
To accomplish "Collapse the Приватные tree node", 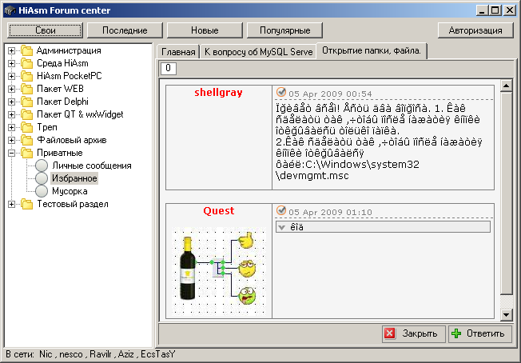I will pyautogui.click(x=12, y=153).
